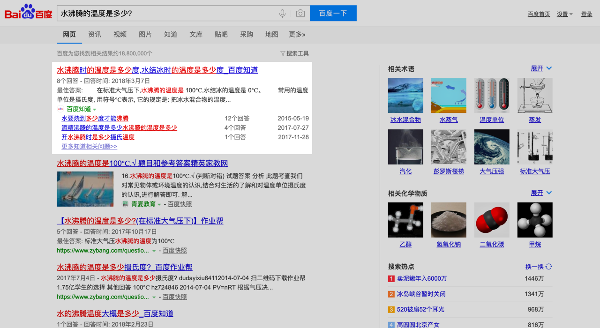This screenshot has height=328, width=600.
Task: Focus the search query input field
Action: click(166, 13)
